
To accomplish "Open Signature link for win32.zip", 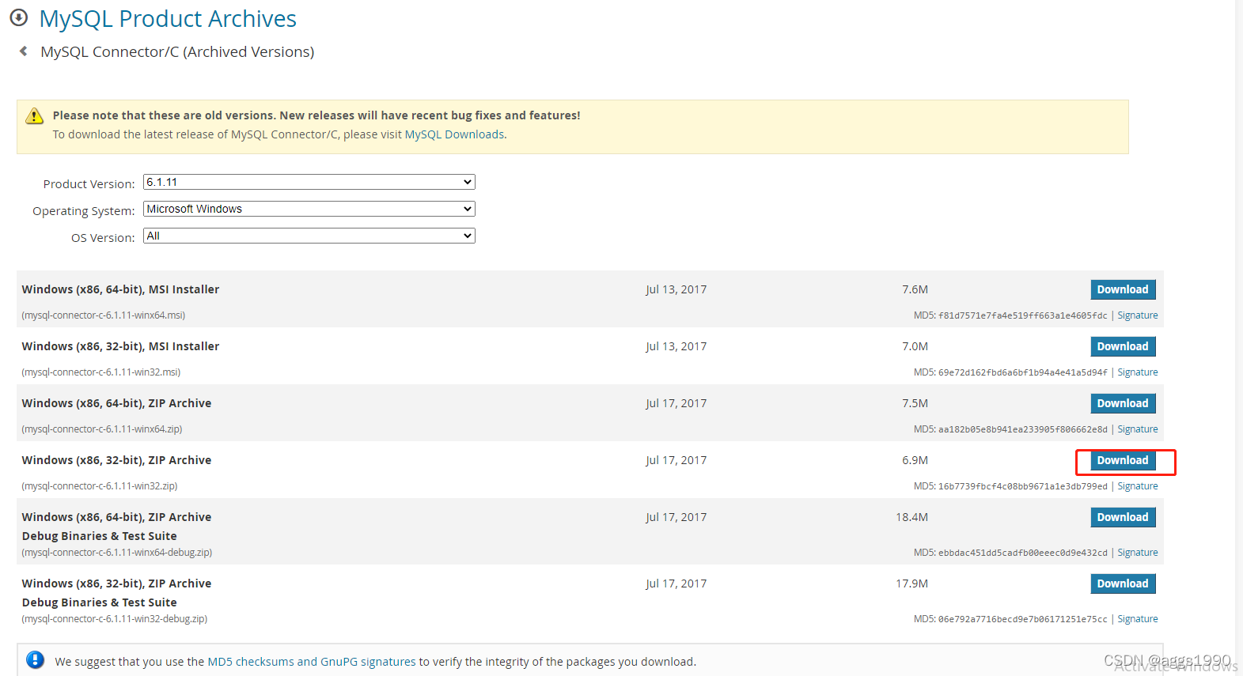I will click(1138, 486).
